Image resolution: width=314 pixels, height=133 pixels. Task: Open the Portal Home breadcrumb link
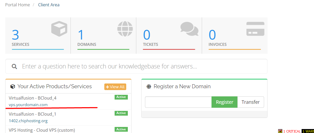click(x=17, y=5)
